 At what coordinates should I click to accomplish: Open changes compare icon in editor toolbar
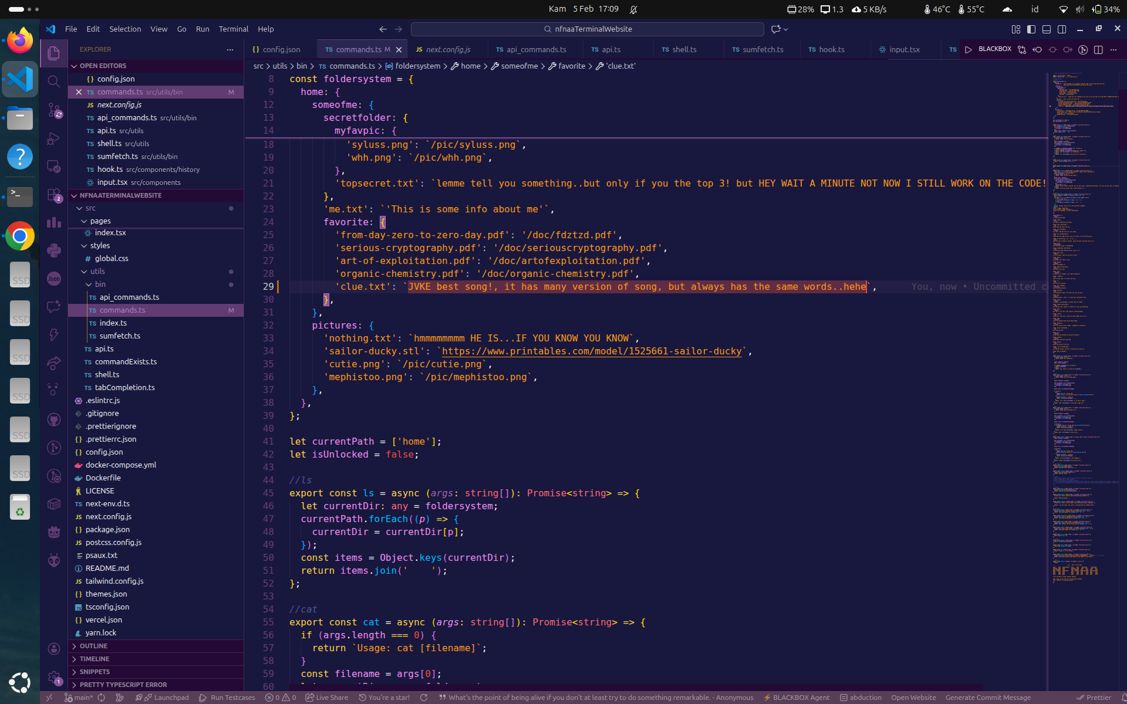tap(1022, 50)
